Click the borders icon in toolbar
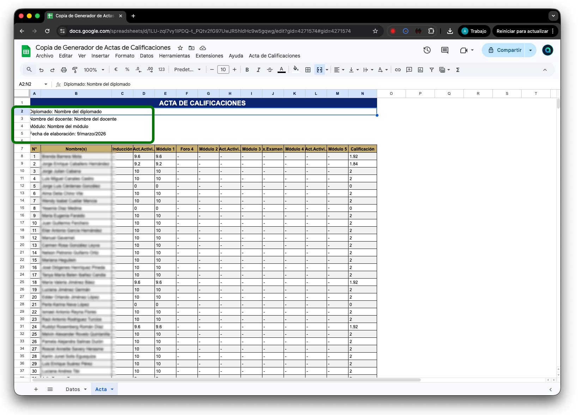 click(x=308, y=70)
